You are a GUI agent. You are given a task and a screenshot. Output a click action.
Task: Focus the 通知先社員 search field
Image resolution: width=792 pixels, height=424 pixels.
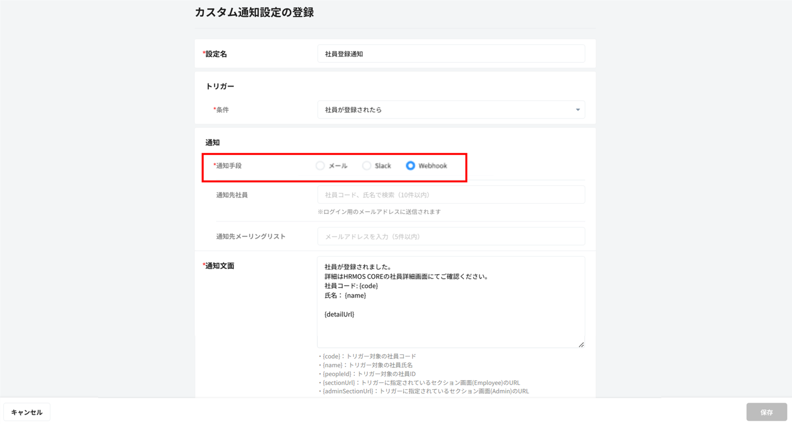pyautogui.click(x=451, y=195)
